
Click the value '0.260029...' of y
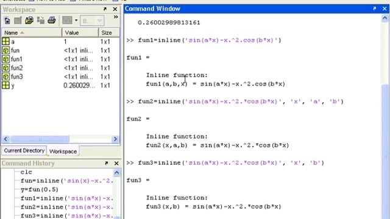point(79,85)
